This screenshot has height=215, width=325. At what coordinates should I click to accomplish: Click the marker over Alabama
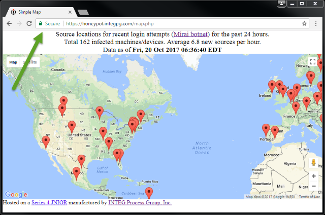pos(109,142)
